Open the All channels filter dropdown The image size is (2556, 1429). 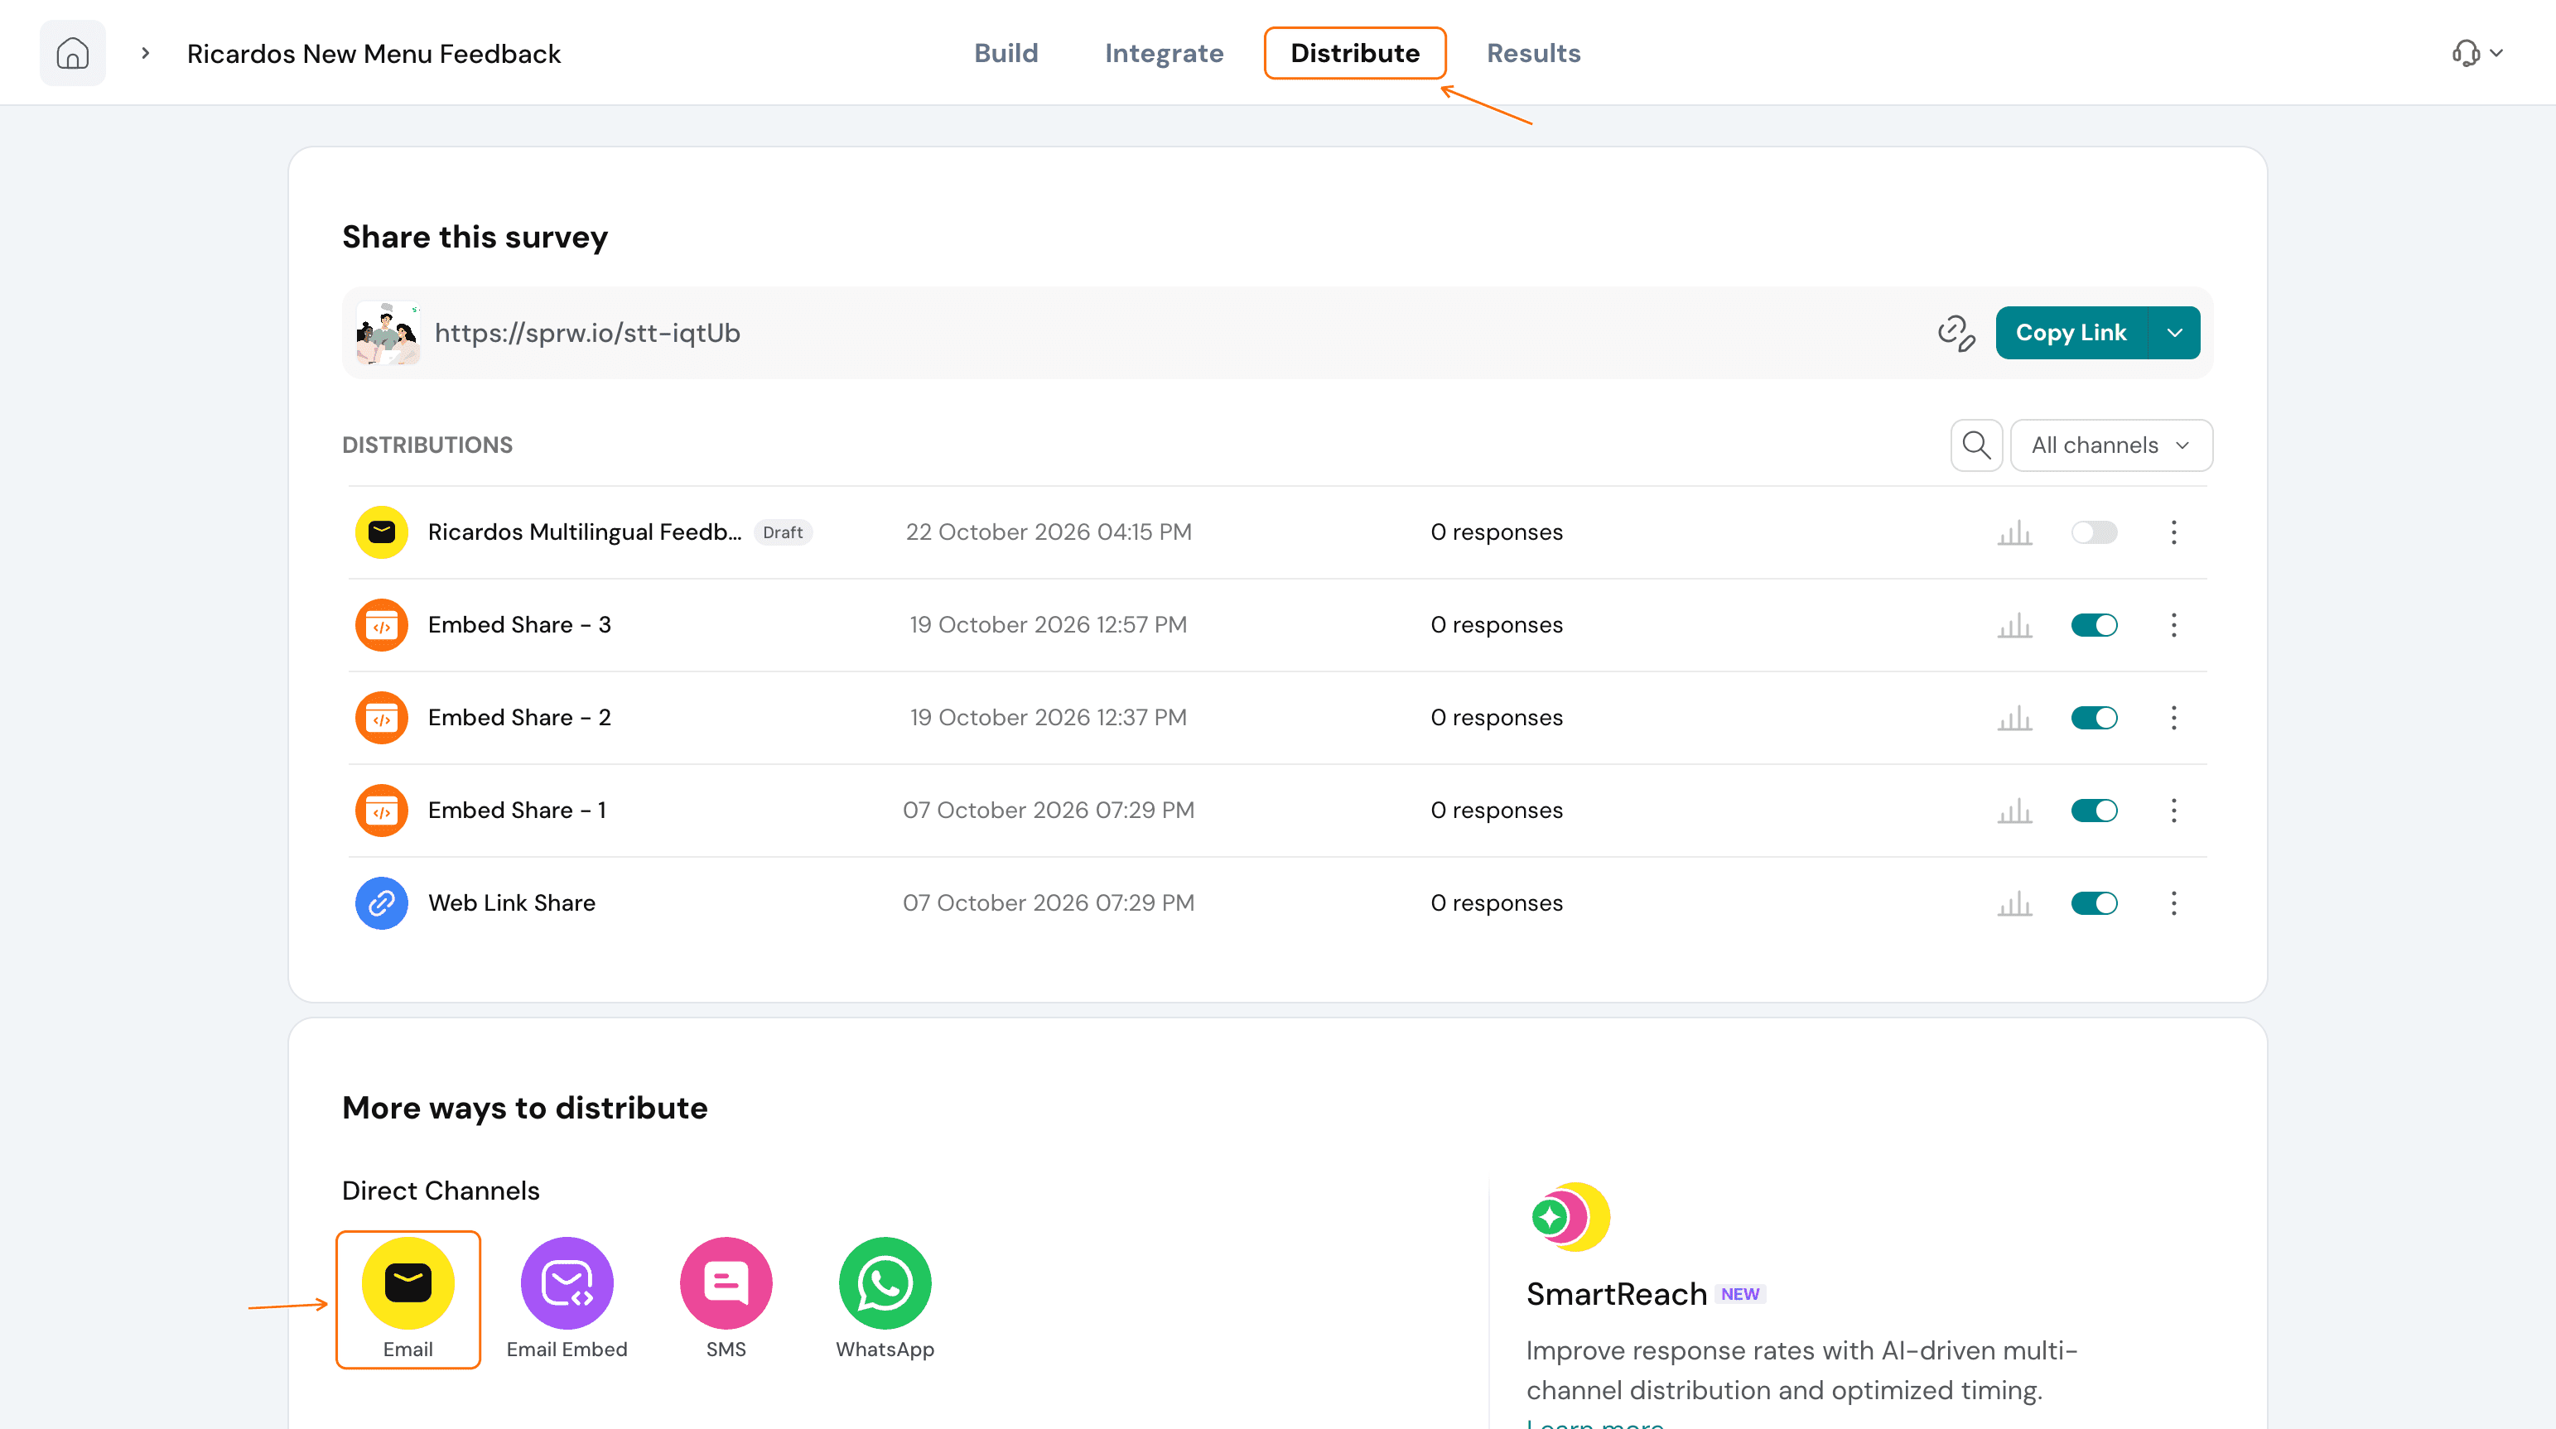coord(2110,445)
